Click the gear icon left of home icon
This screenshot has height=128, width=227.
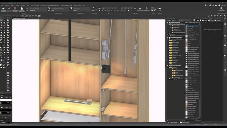[206, 5]
